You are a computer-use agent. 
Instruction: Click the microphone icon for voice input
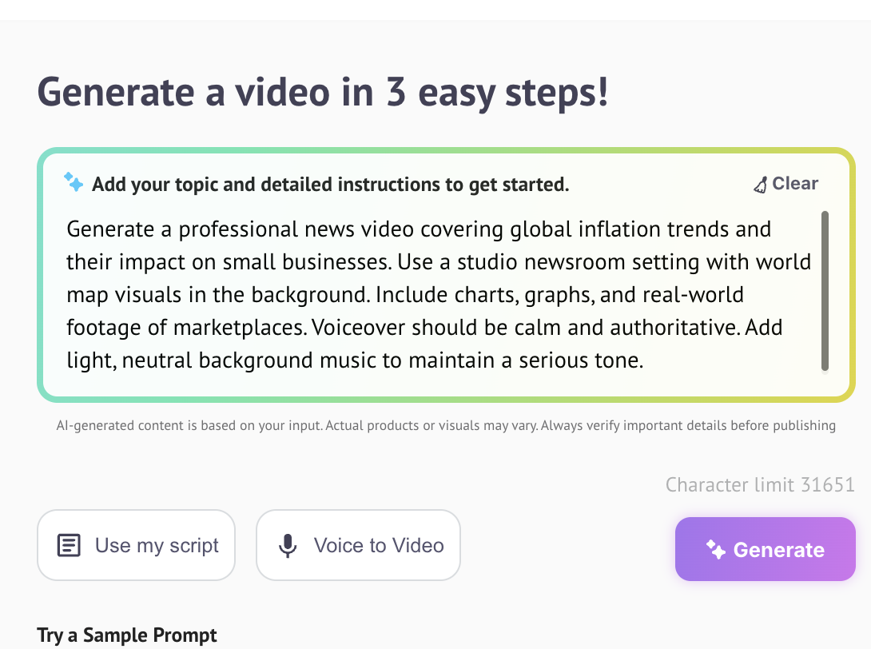[x=286, y=545]
